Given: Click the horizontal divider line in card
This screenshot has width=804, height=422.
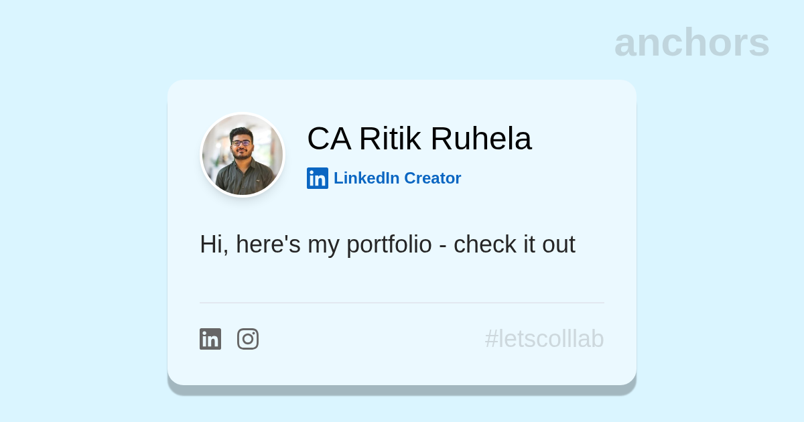Looking at the screenshot, I should tap(402, 303).
